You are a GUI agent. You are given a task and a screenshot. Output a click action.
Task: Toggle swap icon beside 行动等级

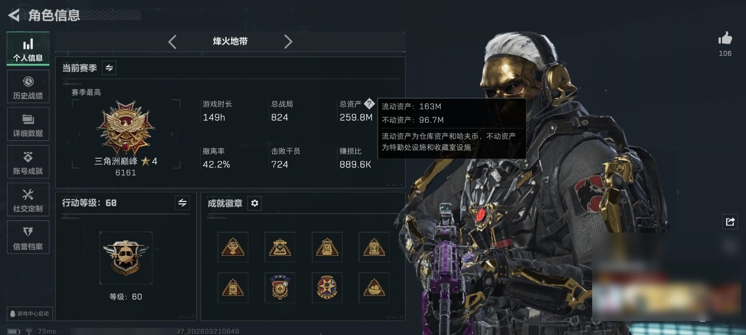point(182,203)
